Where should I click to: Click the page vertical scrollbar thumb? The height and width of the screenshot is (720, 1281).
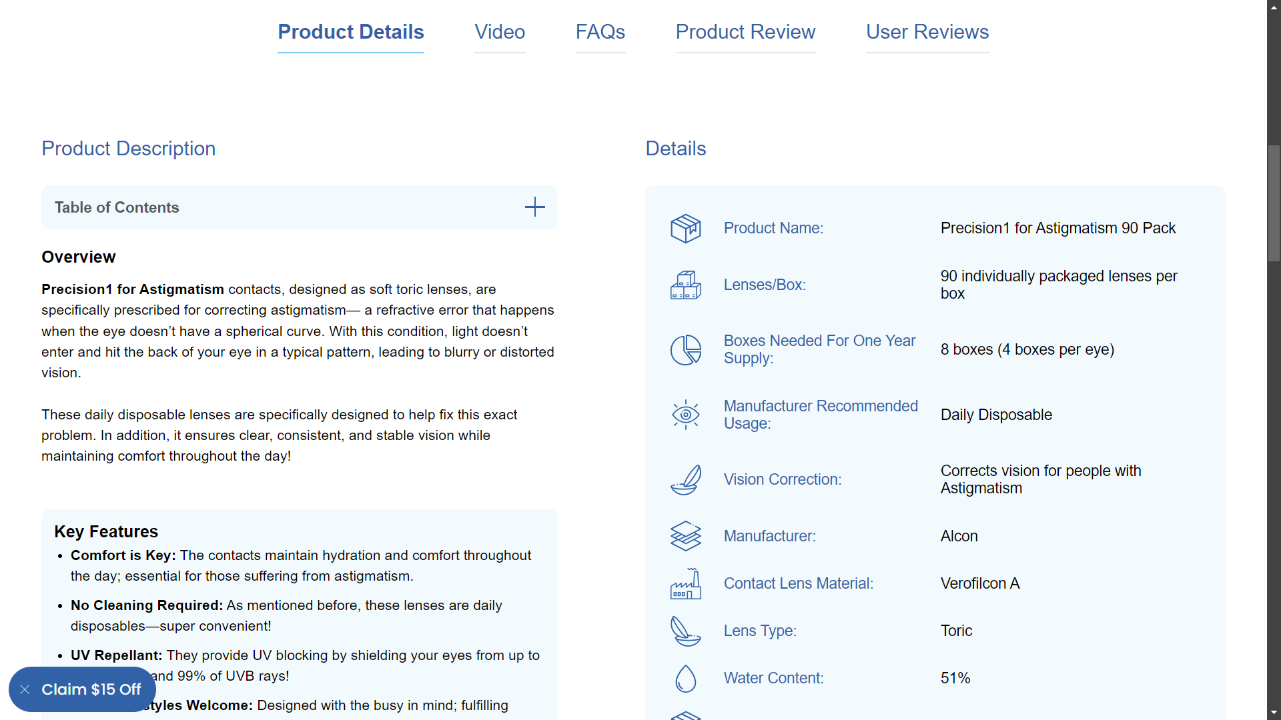click(1274, 203)
